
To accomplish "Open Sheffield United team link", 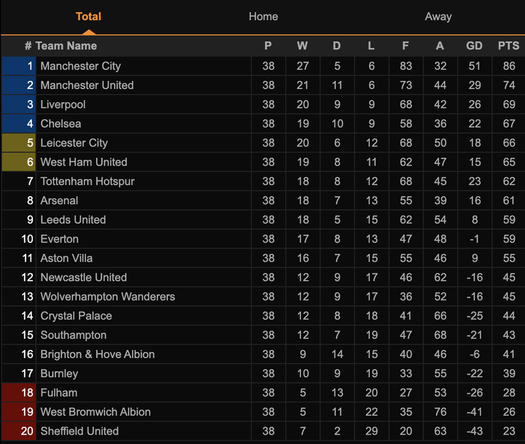I will click(79, 431).
